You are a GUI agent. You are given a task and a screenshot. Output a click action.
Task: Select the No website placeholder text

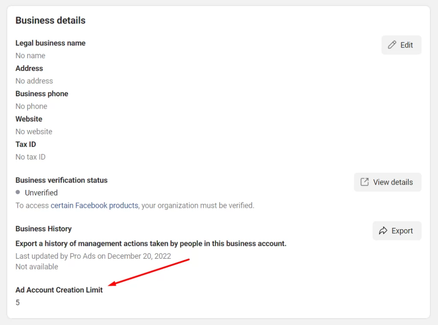coord(33,131)
